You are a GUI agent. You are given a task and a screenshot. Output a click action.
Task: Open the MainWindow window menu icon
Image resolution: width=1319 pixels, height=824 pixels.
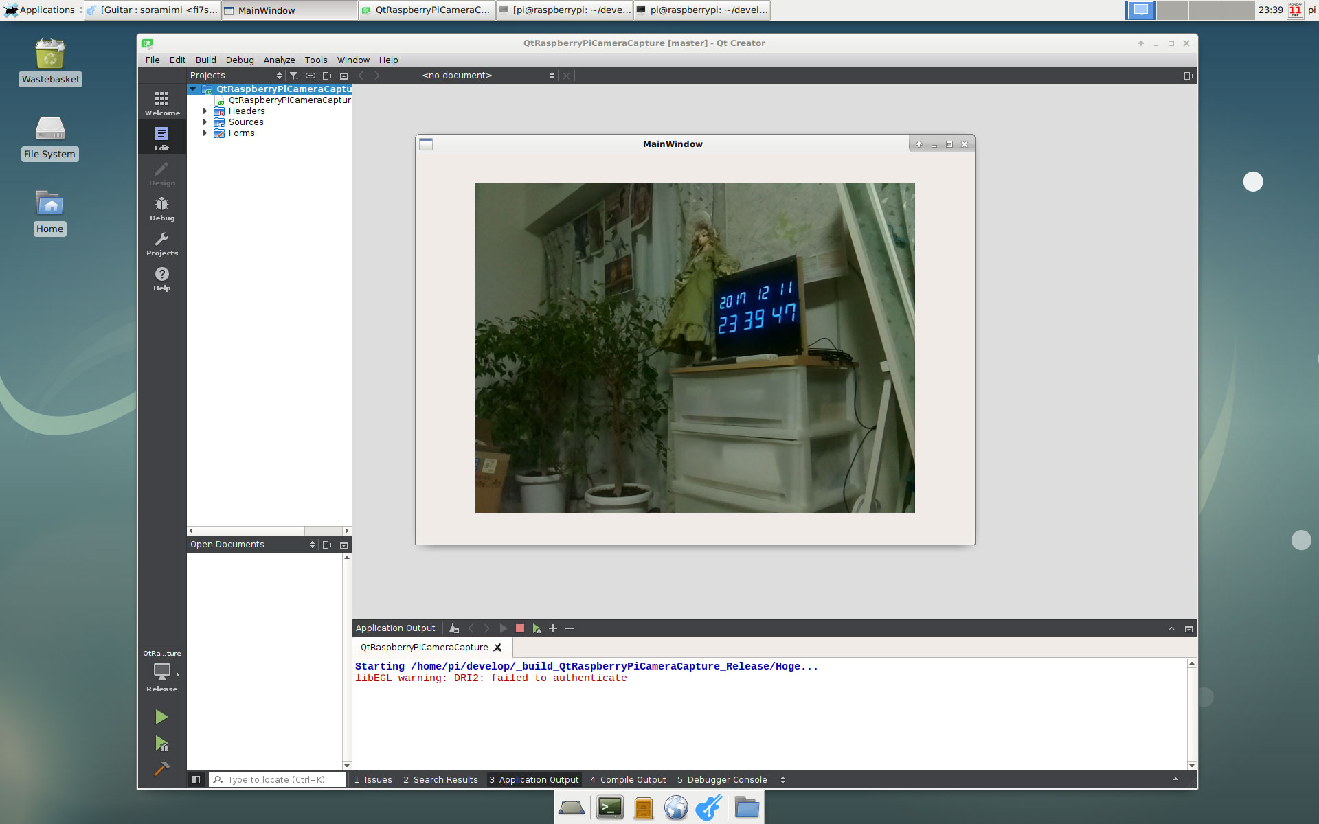[426, 144]
